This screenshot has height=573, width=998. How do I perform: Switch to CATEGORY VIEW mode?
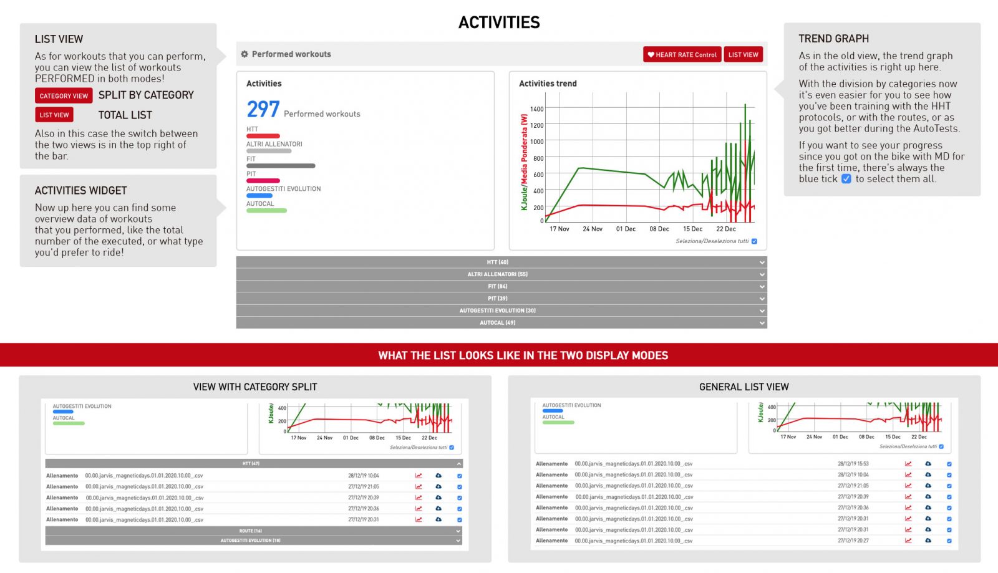click(63, 95)
